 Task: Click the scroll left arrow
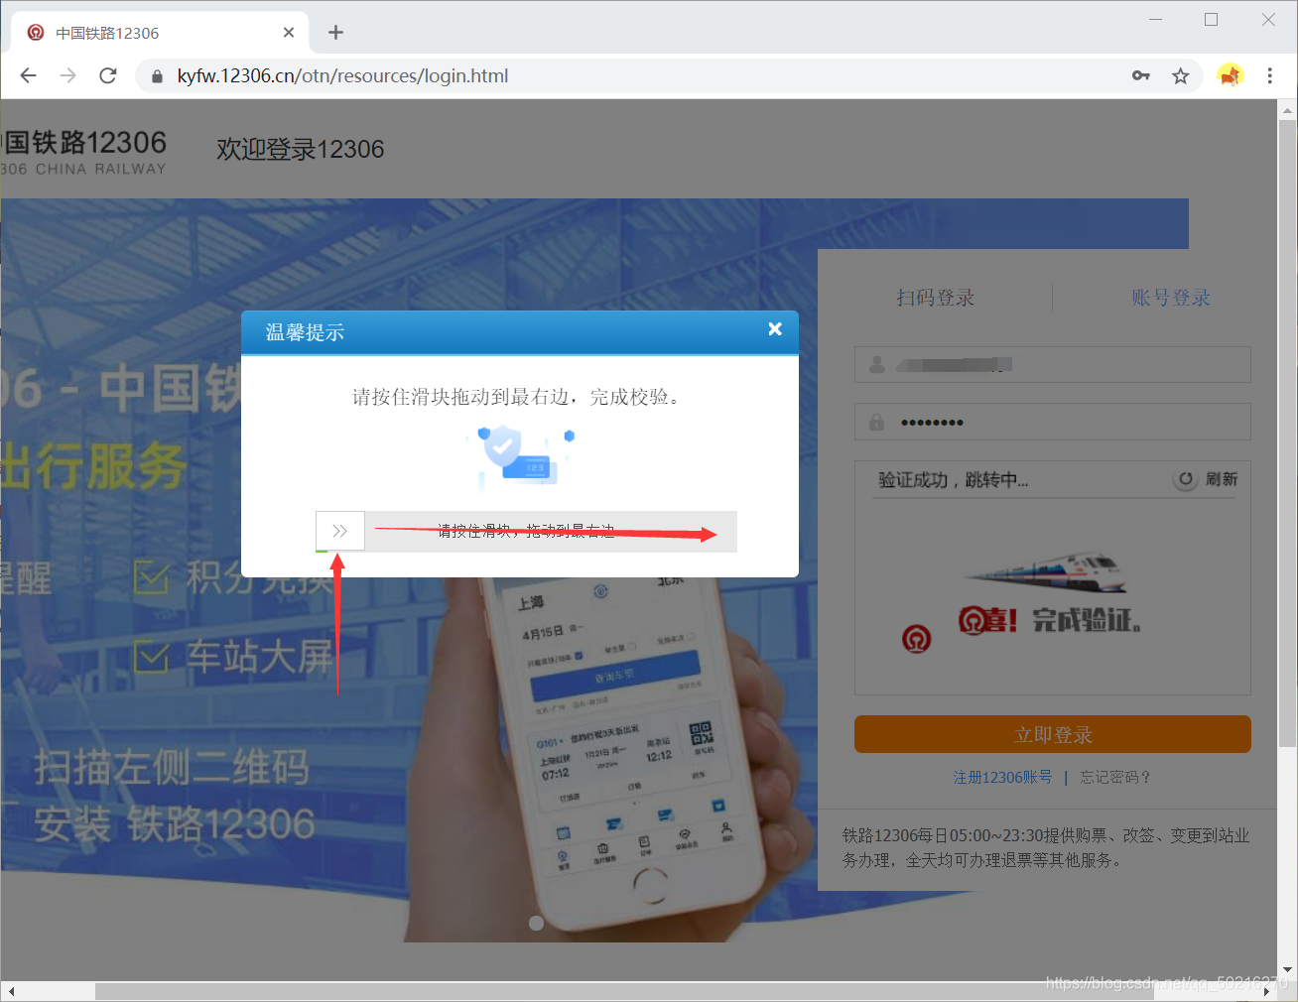[x=10, y=991]
